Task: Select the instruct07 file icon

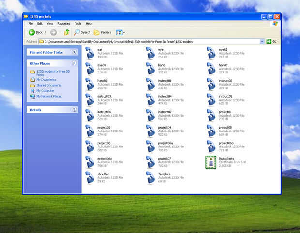Action: [x=150, y=116]
